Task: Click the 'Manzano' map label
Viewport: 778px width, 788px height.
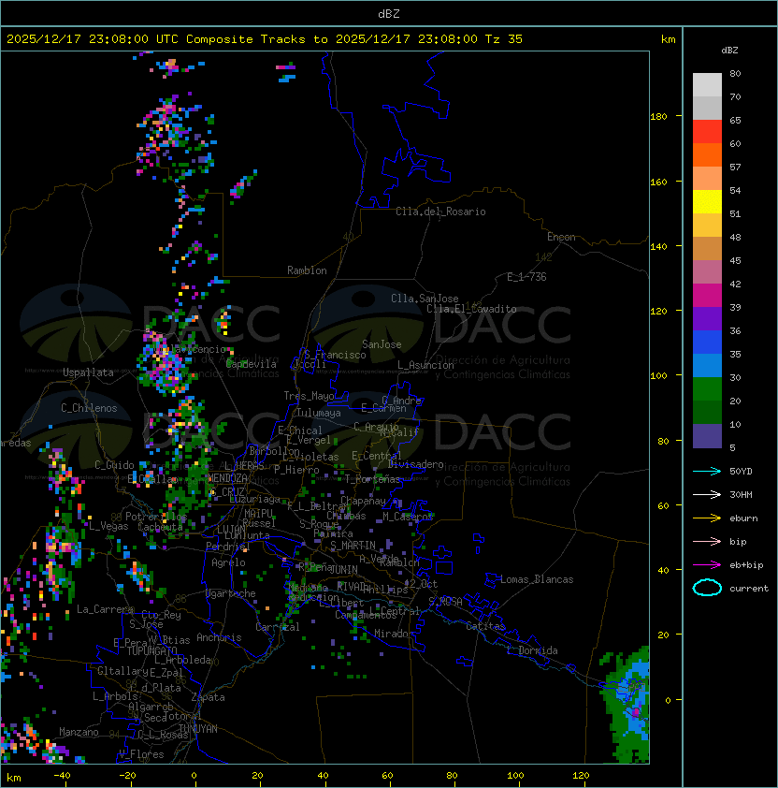Action: [x=79, y=732]
